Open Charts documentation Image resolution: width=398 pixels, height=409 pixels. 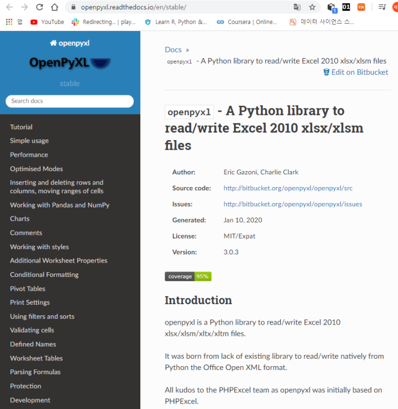click(x=20, y=219)
